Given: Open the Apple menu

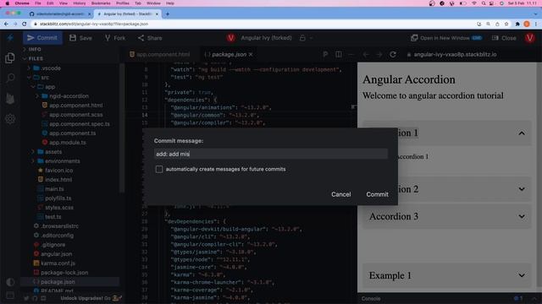Looking at the screenshot, I should 8,3.
